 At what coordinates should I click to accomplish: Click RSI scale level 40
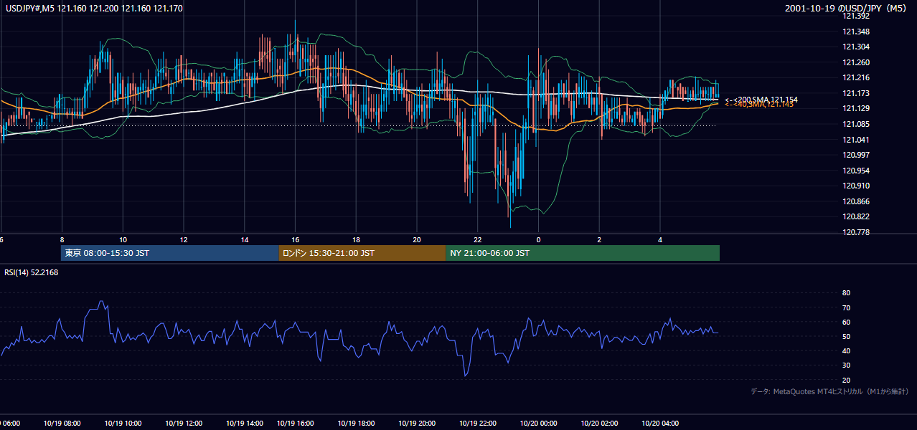[x=846, y=350]
